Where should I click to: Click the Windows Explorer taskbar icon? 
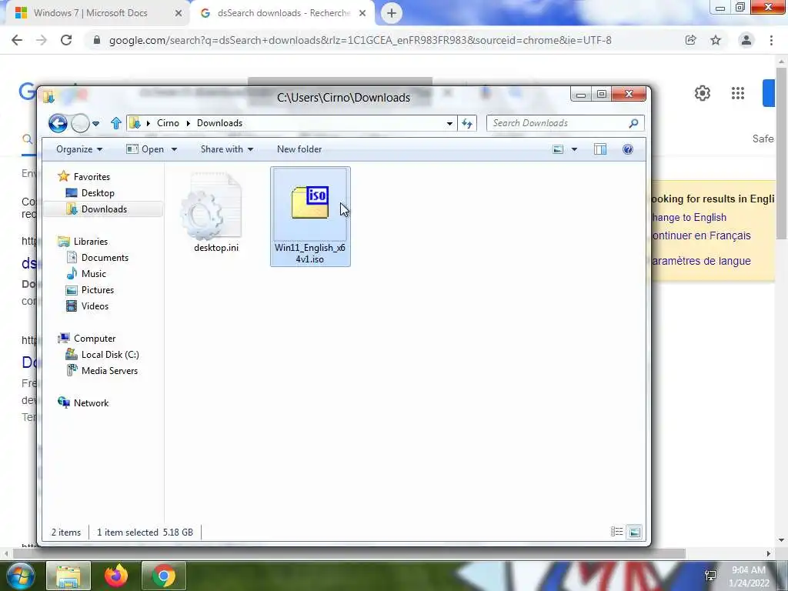68,576
